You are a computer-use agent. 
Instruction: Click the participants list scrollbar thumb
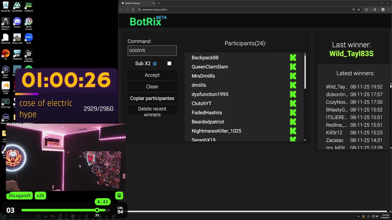(305, 72)
